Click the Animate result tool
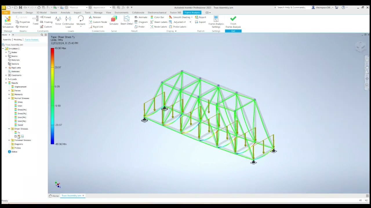Screen dimensions: 371x208 point(141,17)
